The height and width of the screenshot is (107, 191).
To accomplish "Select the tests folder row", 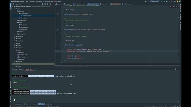I will [33, 64].
